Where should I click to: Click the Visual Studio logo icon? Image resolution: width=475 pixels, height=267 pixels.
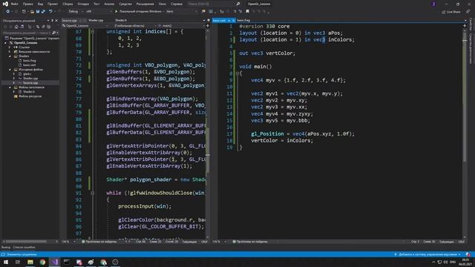pyautogui.click(x=5, y=4)
